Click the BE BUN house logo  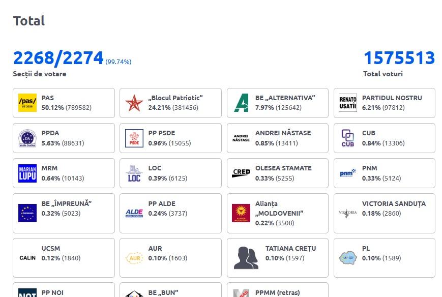click(x=134, y=294)
